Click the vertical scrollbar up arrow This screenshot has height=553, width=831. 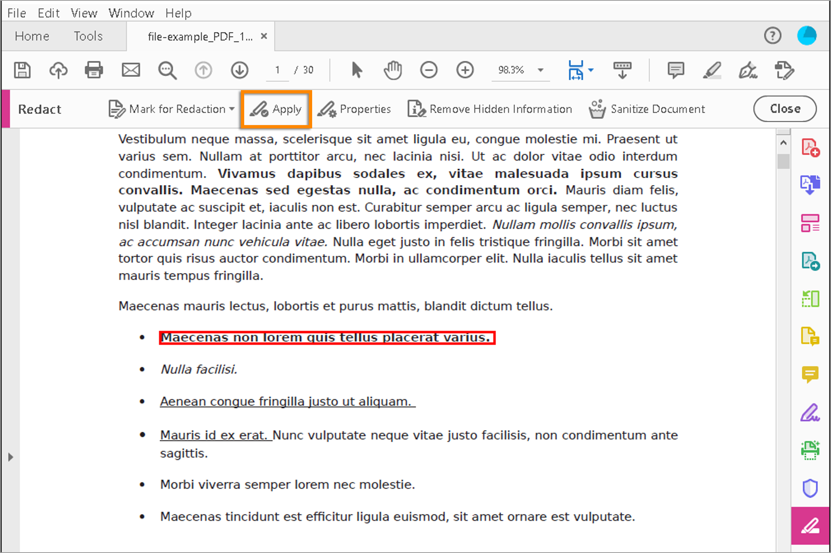coord(784,142)
